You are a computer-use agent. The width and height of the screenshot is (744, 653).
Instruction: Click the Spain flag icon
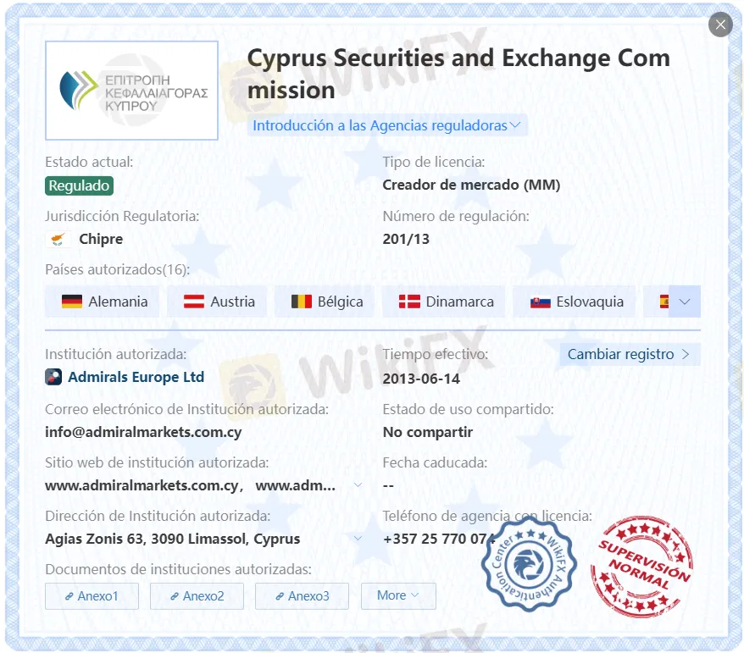[664, 302]
